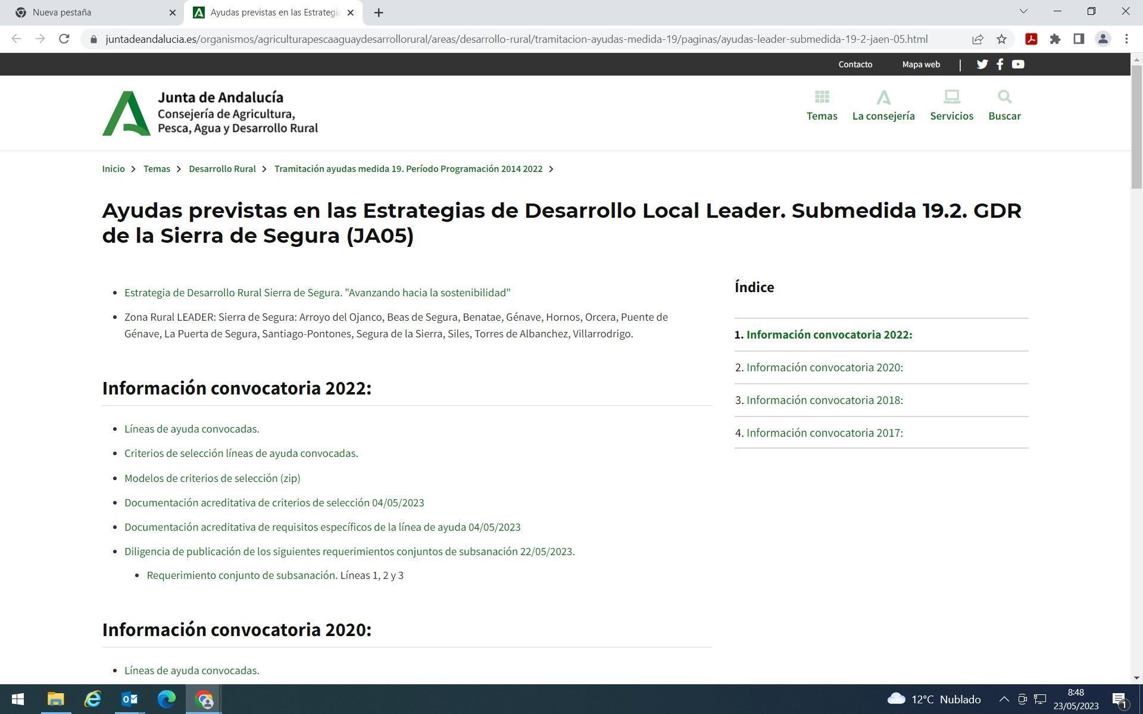Go to Temas in the breadcrumb
1143x714 pixels.
coord(157,169)
